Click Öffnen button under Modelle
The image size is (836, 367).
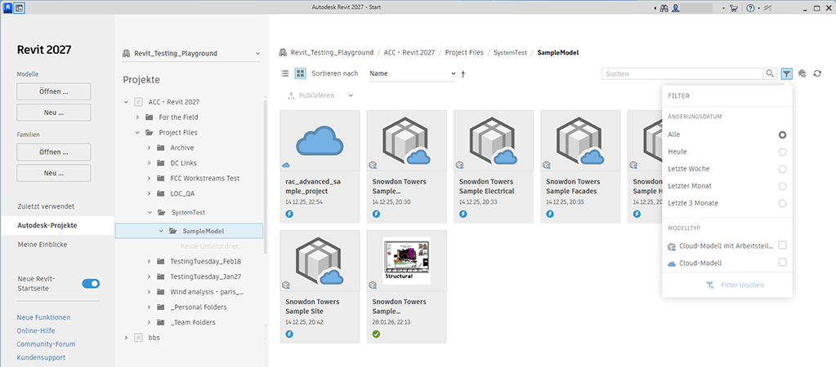pos(54,91)
